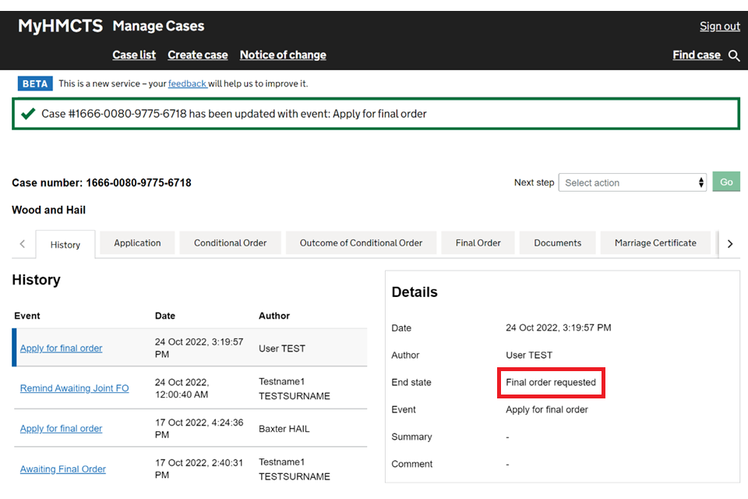
Task: Open the Case list menu link
Action: point(134,55)
